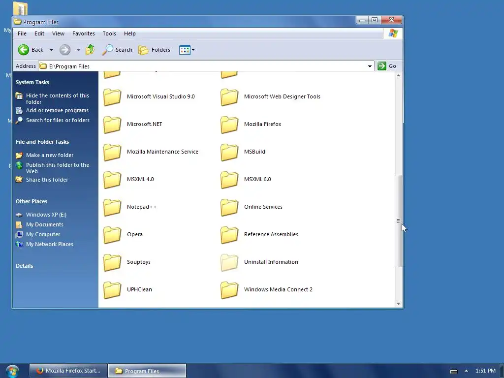
Task: Open the Tools menu
Action: 109,33
